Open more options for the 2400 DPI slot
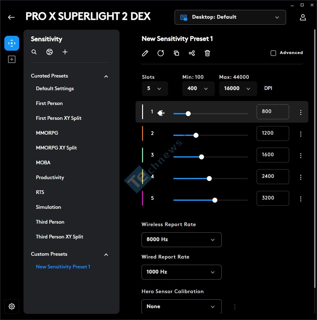 coord(301,177)
